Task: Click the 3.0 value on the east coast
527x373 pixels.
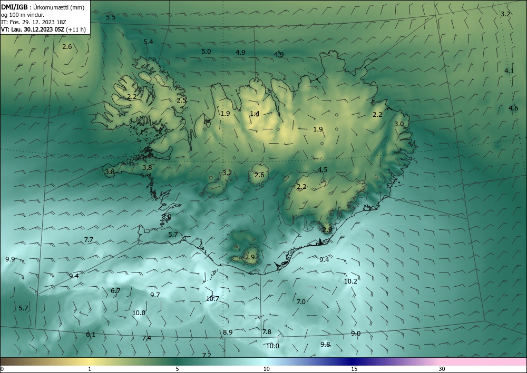Action: (399, 124)
